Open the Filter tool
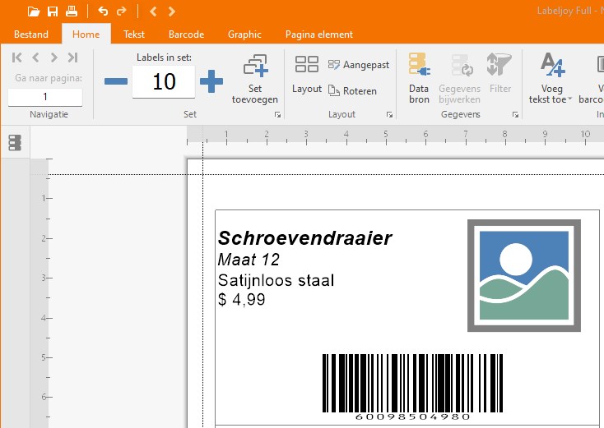604x428 pixels. (x=500, y=74)
